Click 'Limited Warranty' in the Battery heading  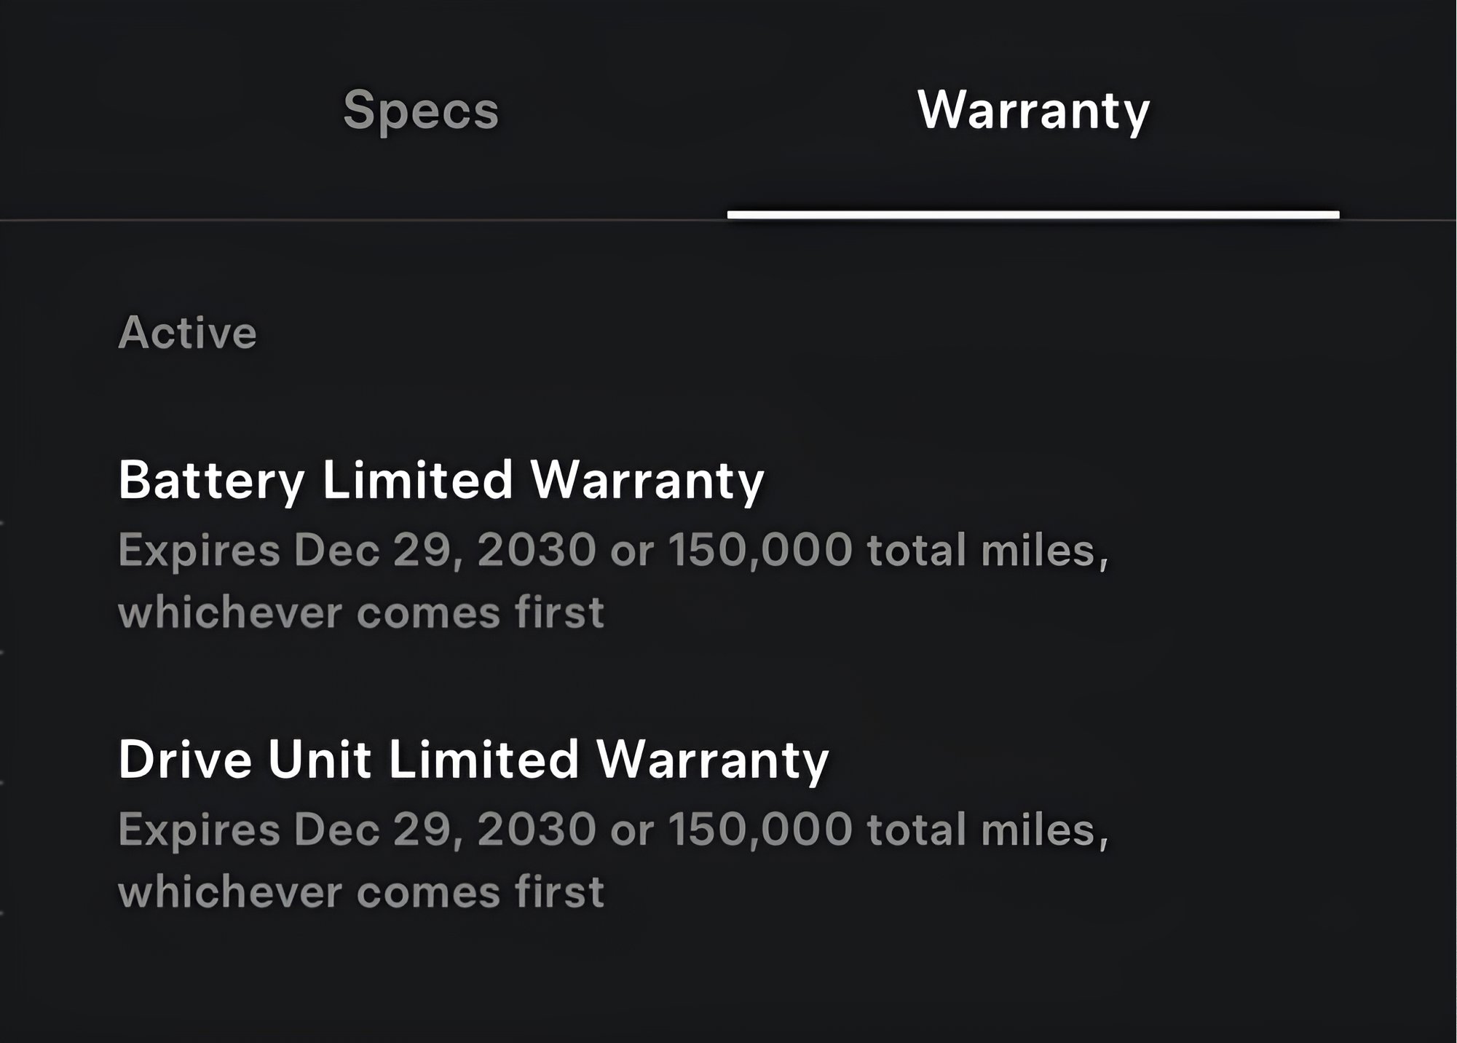[542, 480]
